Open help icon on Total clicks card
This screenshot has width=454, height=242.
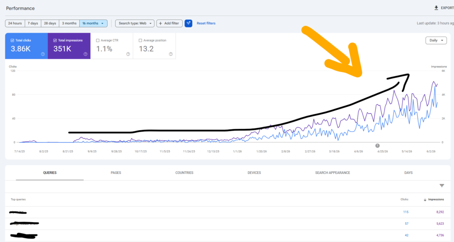(x=43, y=54)
